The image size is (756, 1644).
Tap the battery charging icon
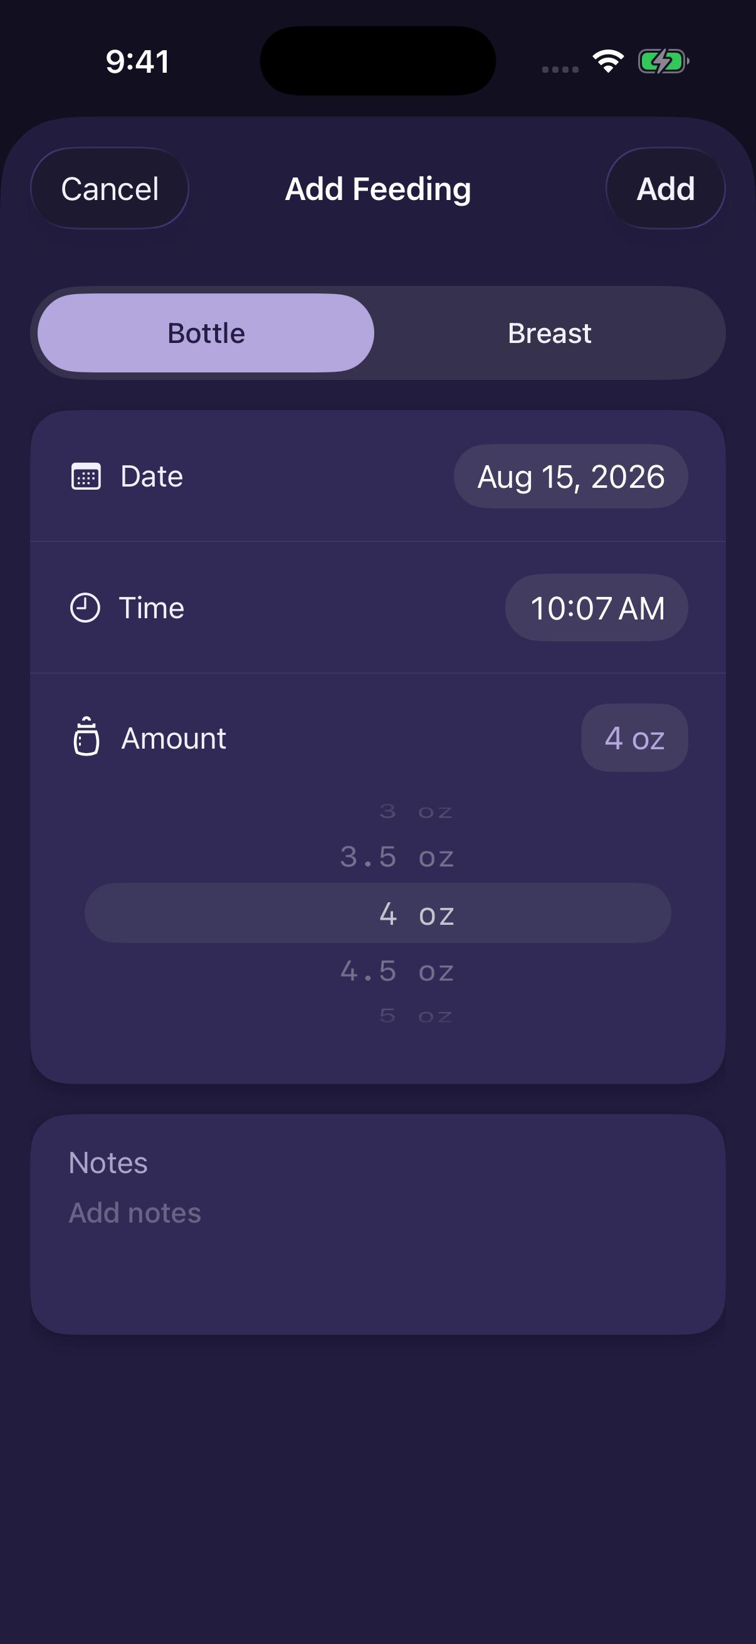click(663, 61)
